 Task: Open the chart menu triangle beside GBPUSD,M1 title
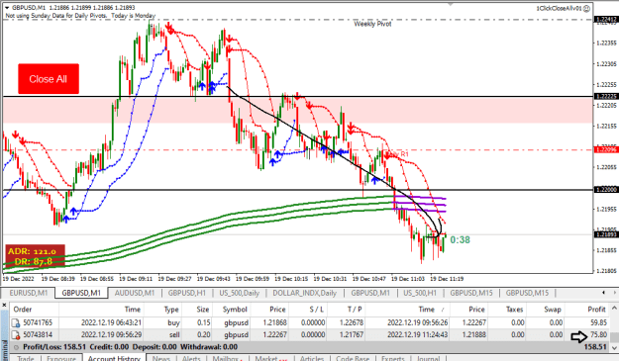point(7,8)
